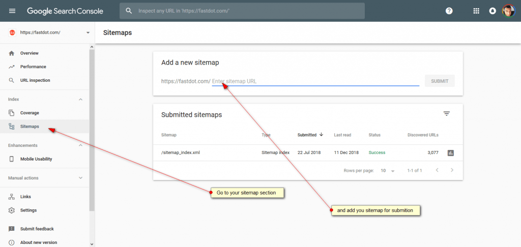Sort by Submitted column header

pos(307,135)
